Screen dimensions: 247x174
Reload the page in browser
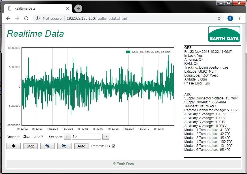tap(26, 18)
